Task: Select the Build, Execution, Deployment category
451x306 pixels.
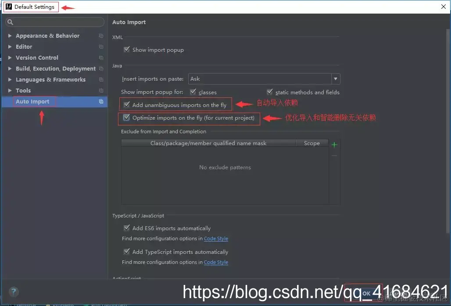Action: [x=56, y=68]
